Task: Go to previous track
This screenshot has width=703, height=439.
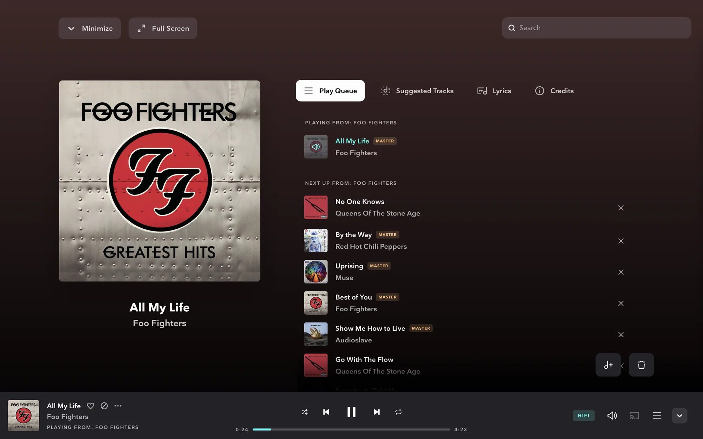Action: pos(326,412)
